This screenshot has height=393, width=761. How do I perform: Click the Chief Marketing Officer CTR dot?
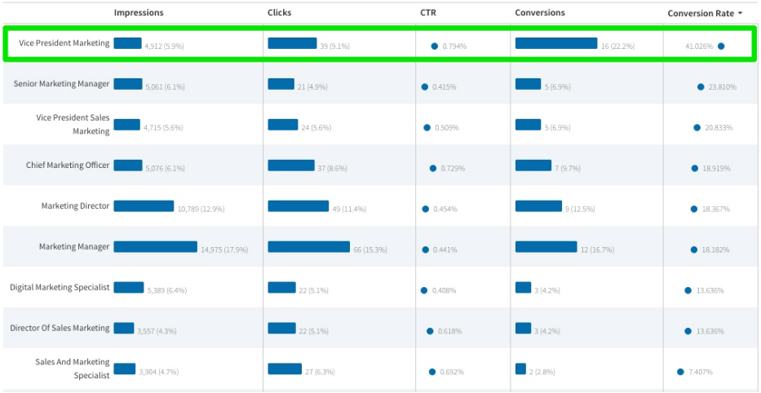click(x=433, y=169)
